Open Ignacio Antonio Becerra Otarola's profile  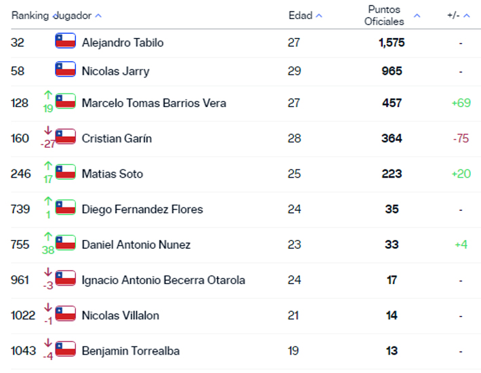point(163,280)
